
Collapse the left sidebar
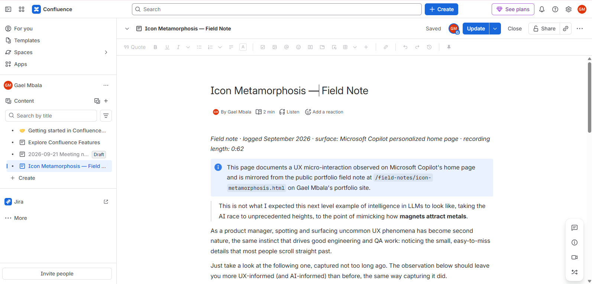click(8, 9)
